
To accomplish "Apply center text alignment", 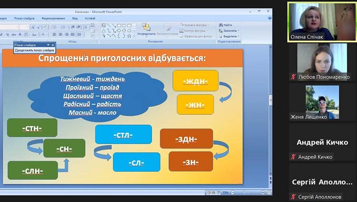I will tap(60, 34).
